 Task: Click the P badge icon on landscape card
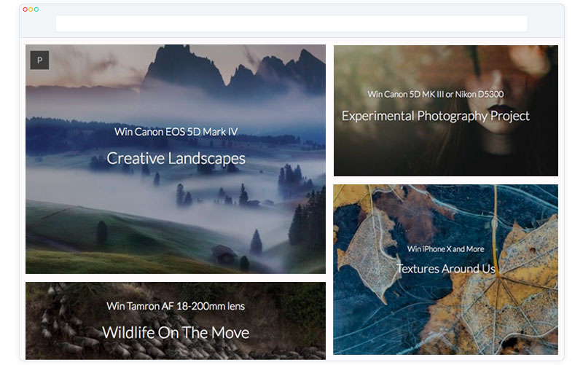[39, 60]
